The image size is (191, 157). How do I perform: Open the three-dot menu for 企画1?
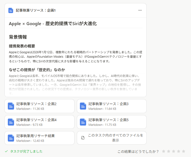click(140, 10)
